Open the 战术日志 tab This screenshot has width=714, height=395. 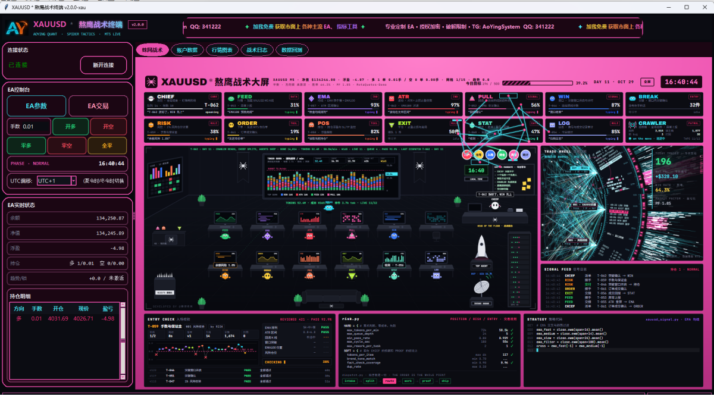pos(257,50)
